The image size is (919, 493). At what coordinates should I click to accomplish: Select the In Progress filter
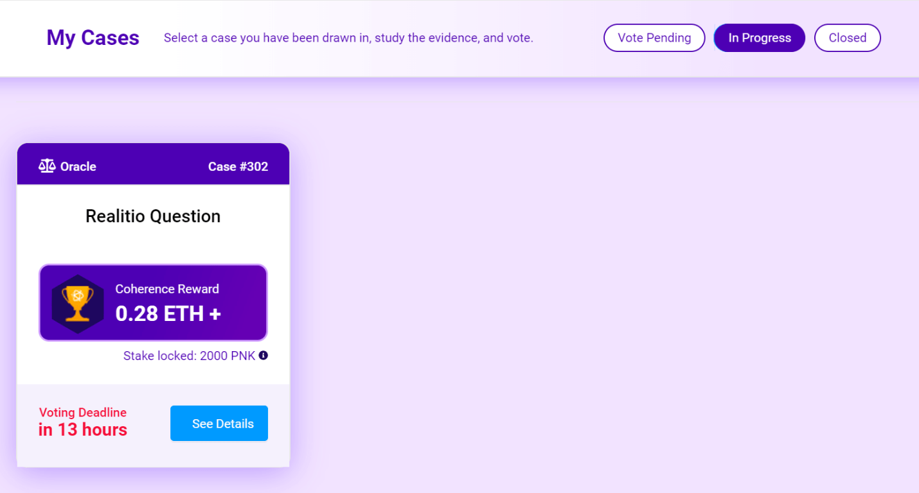point(759,38)
